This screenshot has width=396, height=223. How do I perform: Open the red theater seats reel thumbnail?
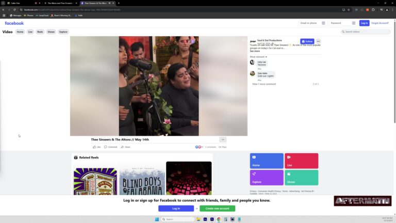click(x=189, y=178)
